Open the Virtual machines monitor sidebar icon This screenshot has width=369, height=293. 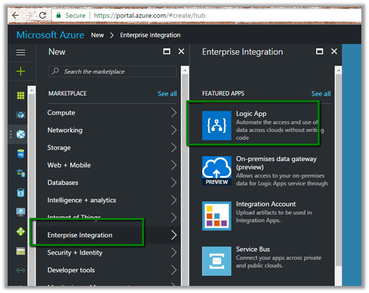click(x=21, y=212)
